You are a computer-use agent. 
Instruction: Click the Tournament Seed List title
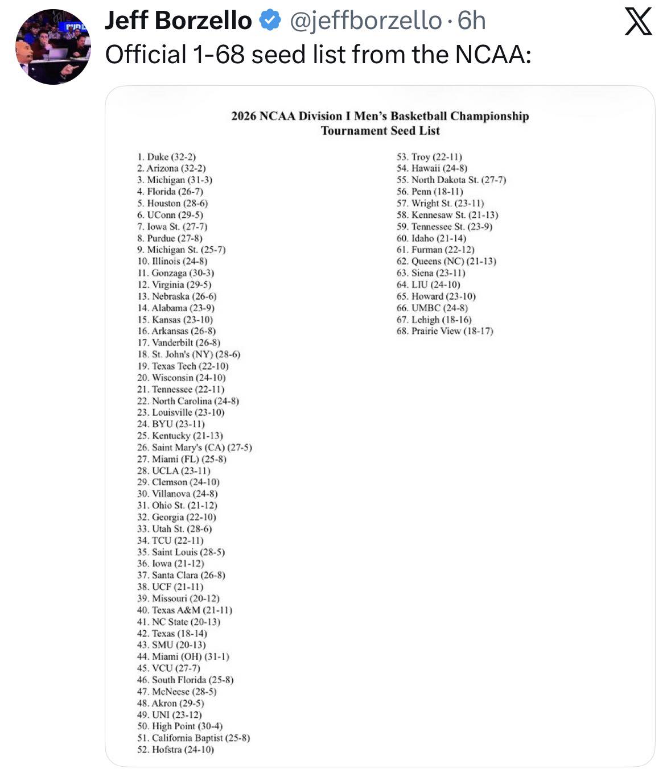(x=380, y=131)
